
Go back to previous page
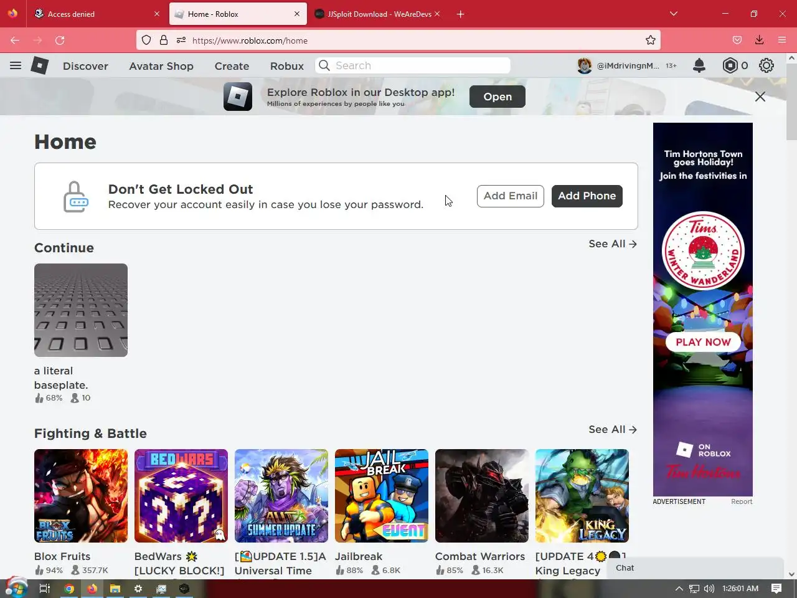pos(15,40)
